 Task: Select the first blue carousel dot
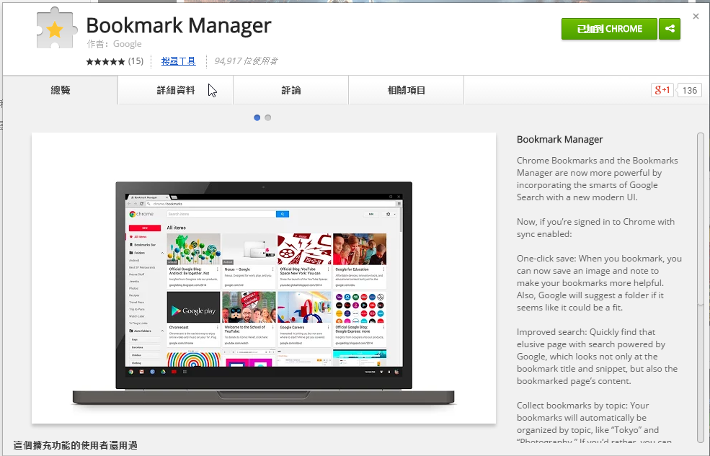click(x=257, y=117)
